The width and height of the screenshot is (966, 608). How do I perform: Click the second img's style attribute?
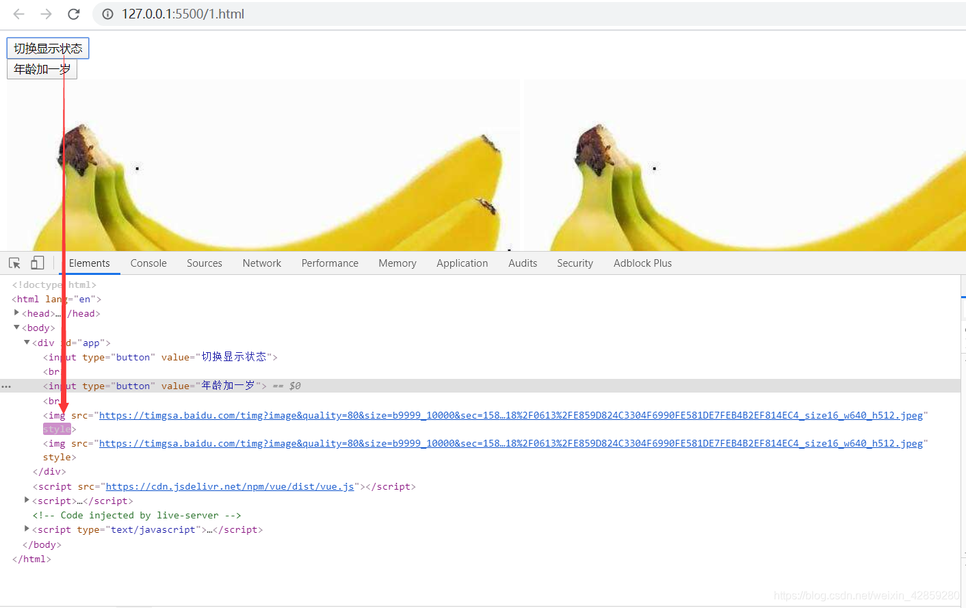57,457
